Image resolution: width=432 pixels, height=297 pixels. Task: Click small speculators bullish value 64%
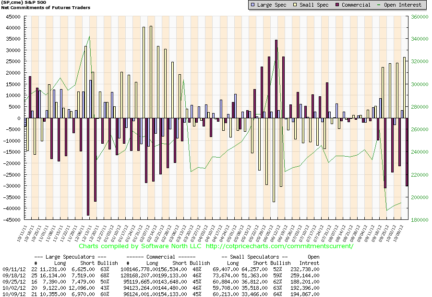click(x=278, y=294)
